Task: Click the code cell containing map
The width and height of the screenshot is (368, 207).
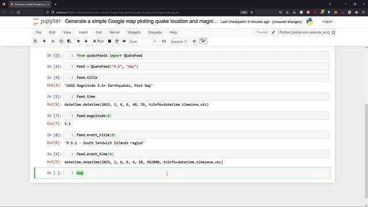Action: (196, 173)
